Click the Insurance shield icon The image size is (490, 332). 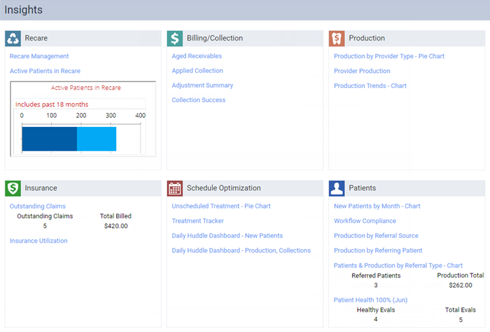click(13, 188)
